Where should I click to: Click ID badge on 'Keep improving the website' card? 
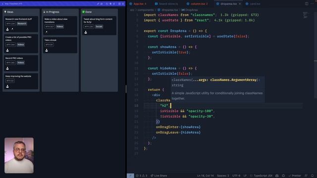[10, 81]
